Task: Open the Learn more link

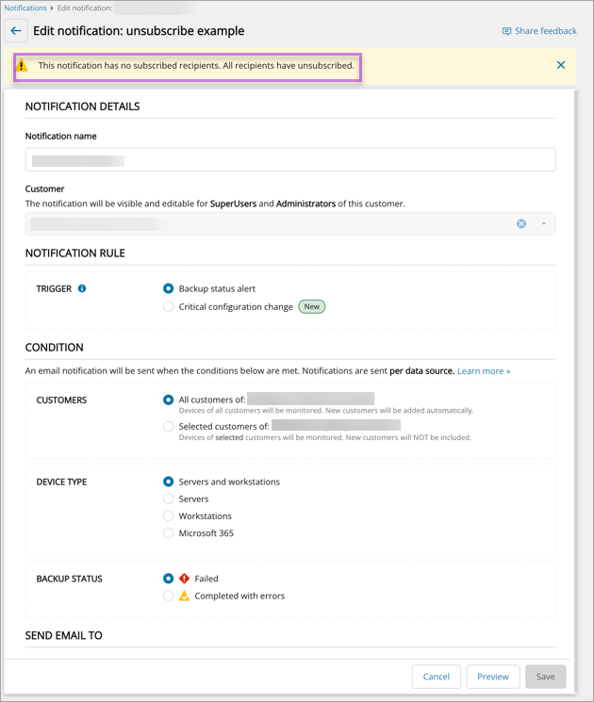Action: pos(484,371)
